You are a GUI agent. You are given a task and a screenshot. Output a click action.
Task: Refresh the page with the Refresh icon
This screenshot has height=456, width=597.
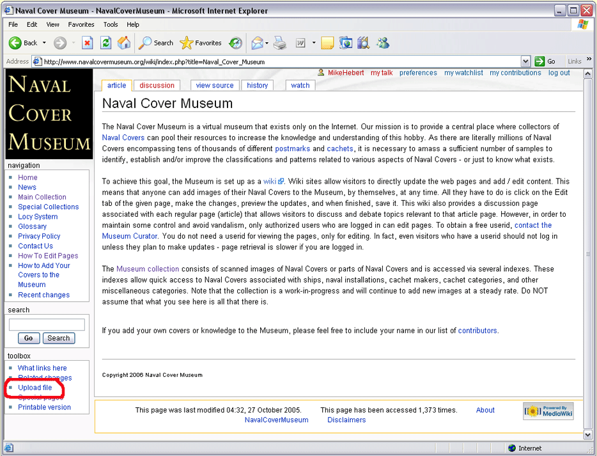coord(106,43)
